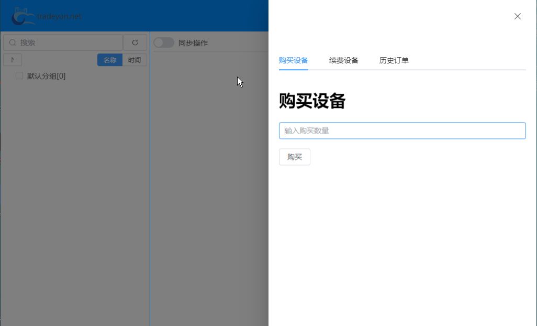Click the sort direction arrow icon
The height and width of the screenshot is (326, 537).
point(12,60)
